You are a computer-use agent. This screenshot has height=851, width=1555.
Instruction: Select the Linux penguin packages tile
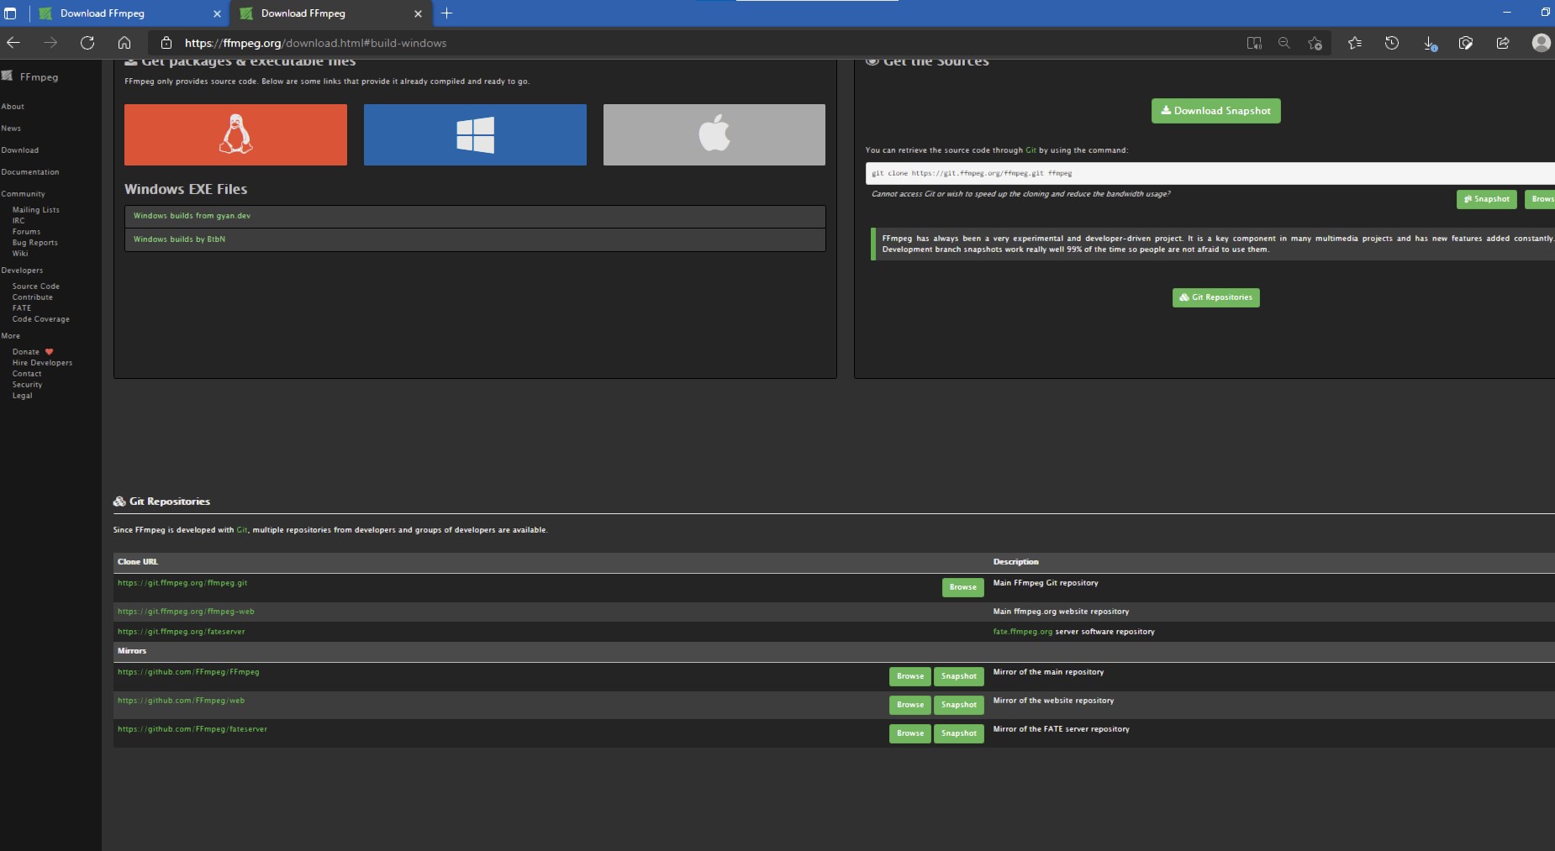pos(235,134)
